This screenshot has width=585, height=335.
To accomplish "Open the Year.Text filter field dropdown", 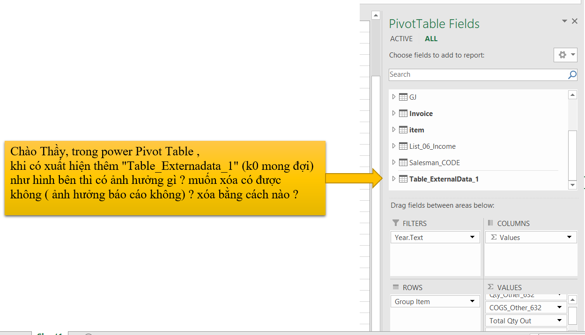I will pos(472,238).
